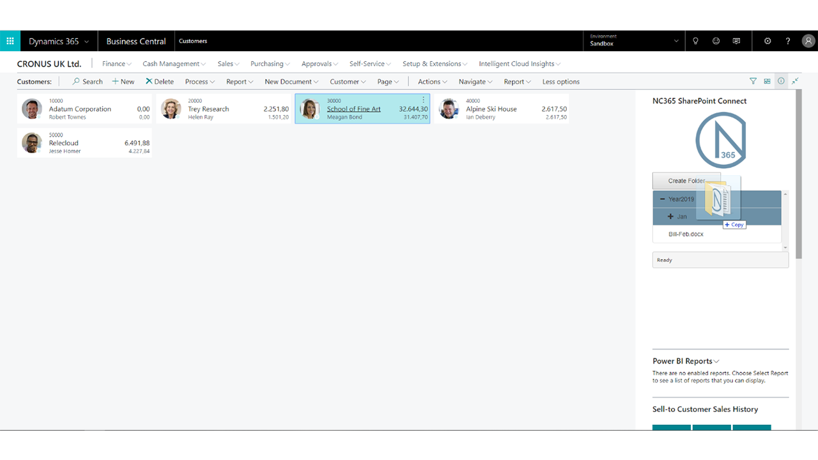The height and width of the screenshot is (460, 818).
Task: Select the Relecloud customer name
Action: (x=64, y=143)
